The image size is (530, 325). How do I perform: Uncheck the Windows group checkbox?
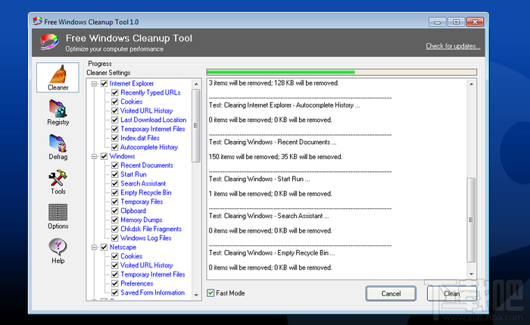(x=104, y=156)
